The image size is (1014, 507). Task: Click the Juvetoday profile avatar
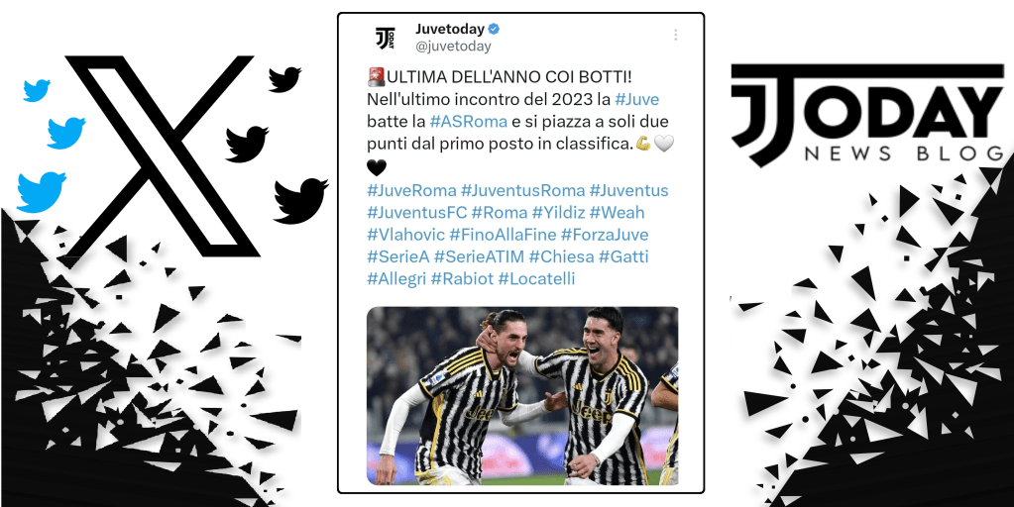[386, 38]
